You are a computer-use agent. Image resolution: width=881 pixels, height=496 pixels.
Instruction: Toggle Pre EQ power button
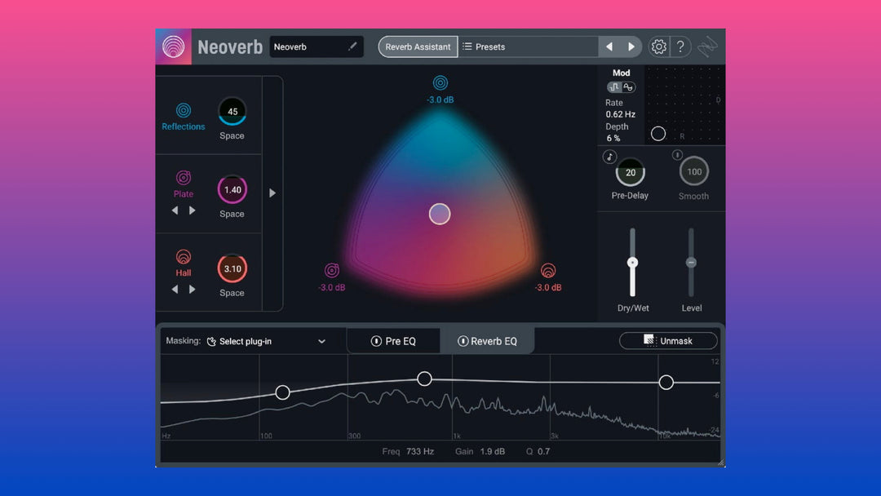click(x=376, y=341)
